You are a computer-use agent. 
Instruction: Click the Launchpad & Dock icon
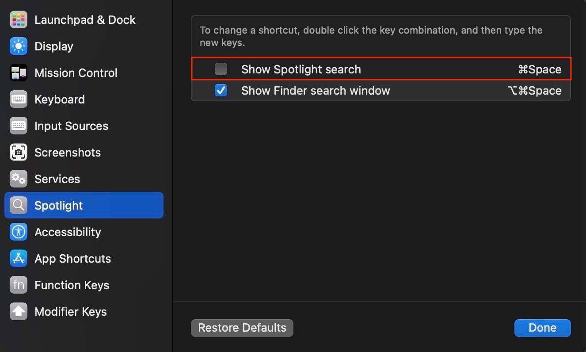point(19,20)
